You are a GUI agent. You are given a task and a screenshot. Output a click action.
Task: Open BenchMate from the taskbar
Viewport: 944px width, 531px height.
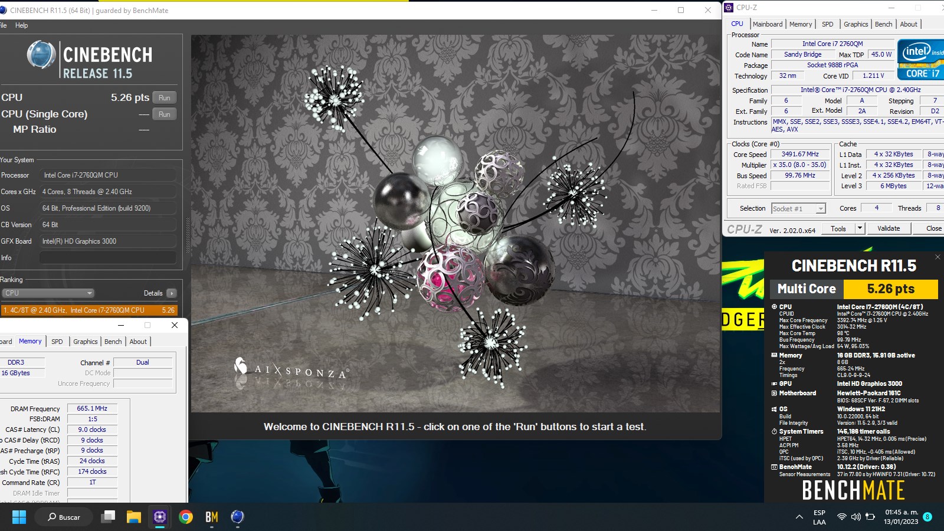click(212, 517)
